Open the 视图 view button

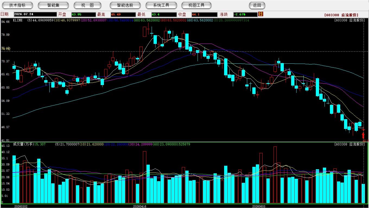click(87, 5)
